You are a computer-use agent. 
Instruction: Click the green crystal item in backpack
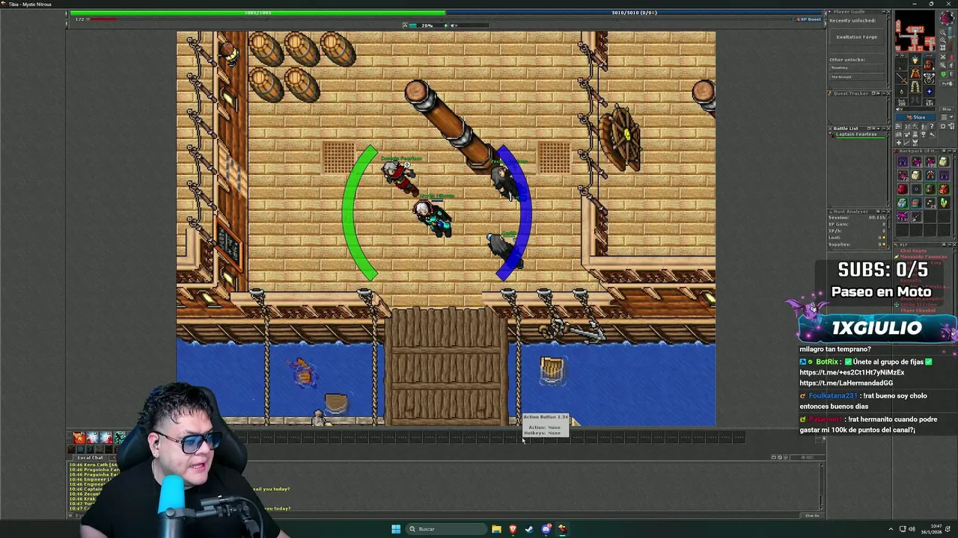click(x=944, y=202)
